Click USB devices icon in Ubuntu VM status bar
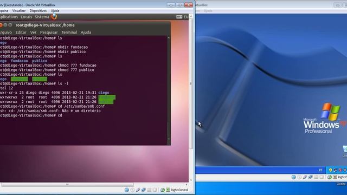Image resolution: width=347 pixels, height=195 pixels. (138, 190)
